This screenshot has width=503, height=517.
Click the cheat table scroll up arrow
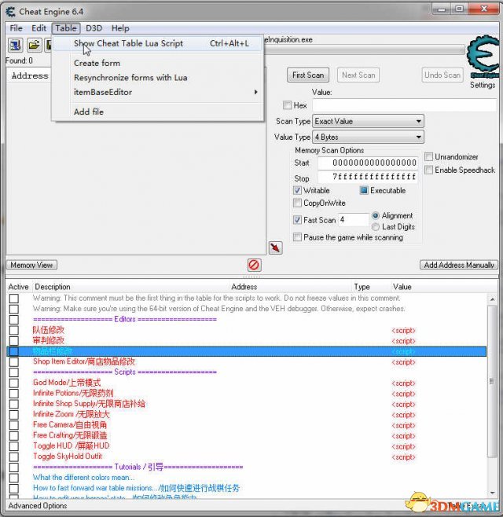[492, 299]
